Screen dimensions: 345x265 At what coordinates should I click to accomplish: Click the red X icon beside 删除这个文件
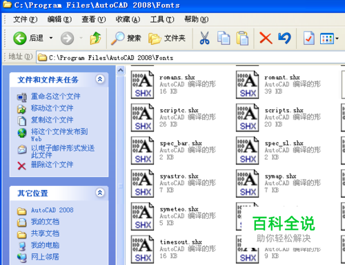click(x=21, y=165)
